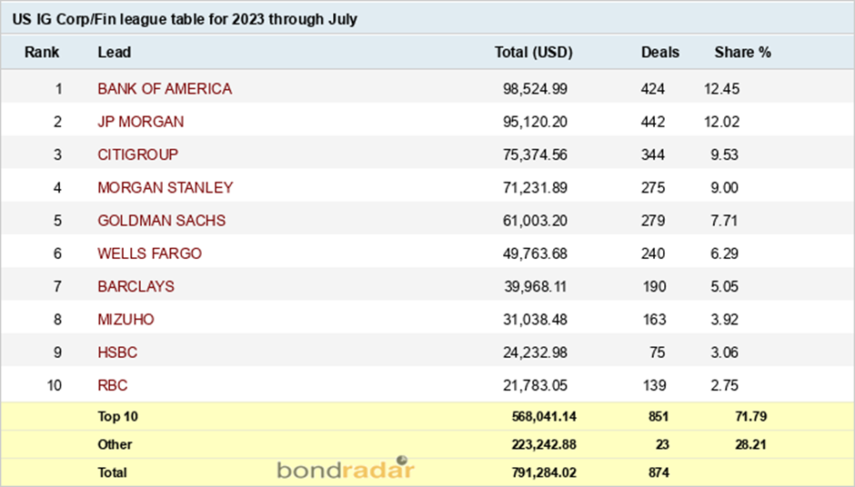Select Top 10 deals count 851
Screen dimensions: 855x487
659,417
